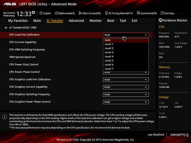Select CPU Graphics Load-line Calibration label
Image resolution: width=191 pixels, height=143 pixels.
pos(30,79)
